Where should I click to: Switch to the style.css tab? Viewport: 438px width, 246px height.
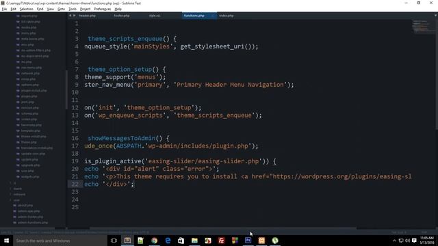tap(155, 16)
